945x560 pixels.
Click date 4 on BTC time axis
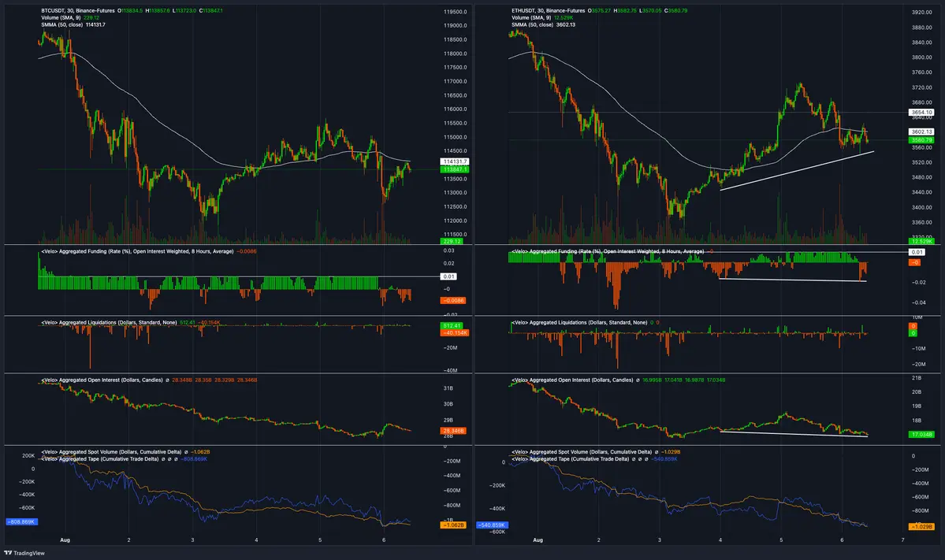(x=256, y=540)
